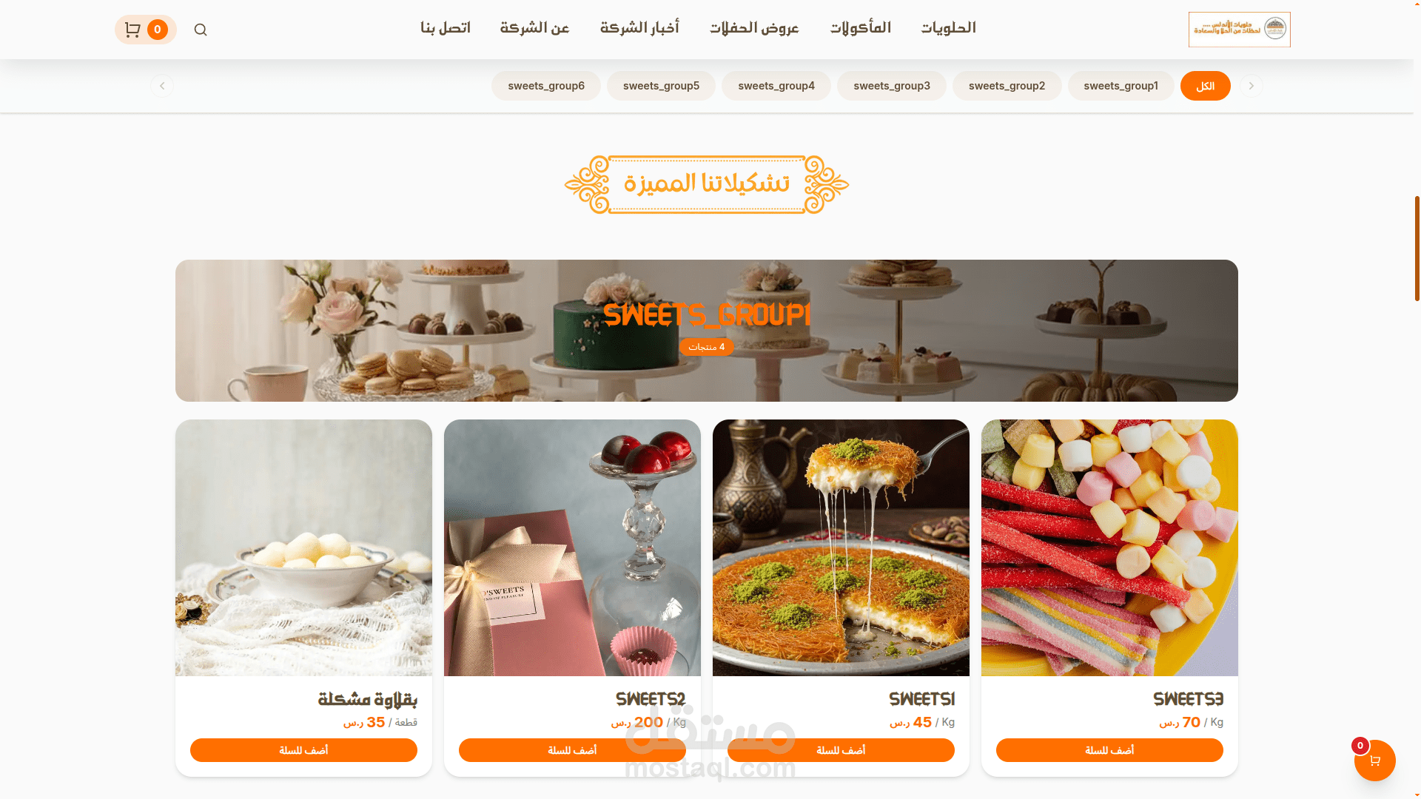The width and height of the screenshot is (1421, 799).
Task: Add بقلاوة مشكلة to cart
Action: (303, 750)
